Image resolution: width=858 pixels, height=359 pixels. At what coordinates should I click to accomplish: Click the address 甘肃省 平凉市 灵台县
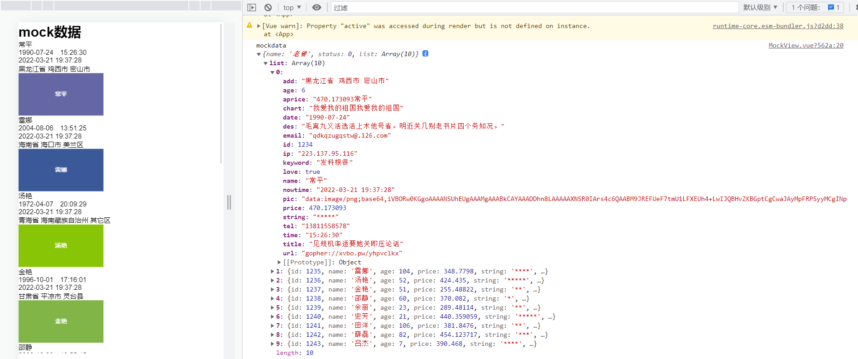tap(51, 296)
